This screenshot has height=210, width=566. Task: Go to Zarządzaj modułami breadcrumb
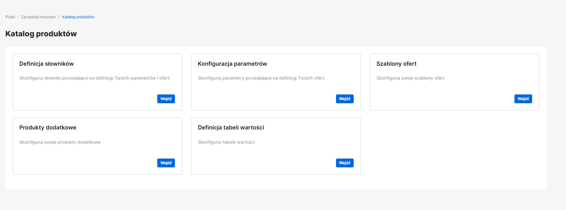coord(39,17)
